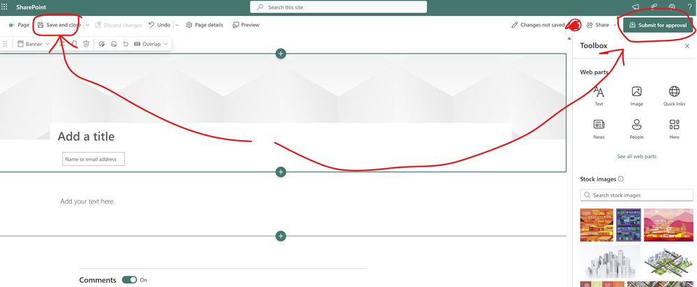
Task: Click the Search stock images field
Action: point(636,195)
